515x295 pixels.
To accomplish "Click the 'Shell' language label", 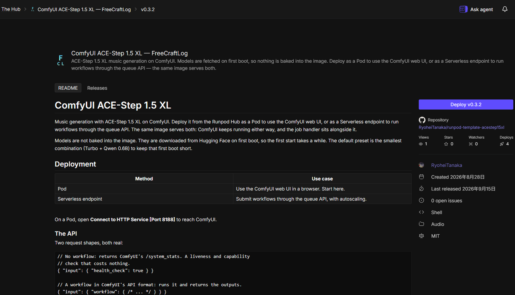I will pyautogui.click(x=437, y=212).
